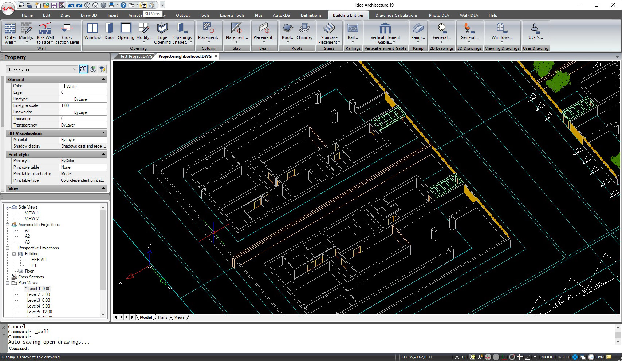Screen dimensions: 622x361
Task: Click the Column Placement icon
Action: 209,28
